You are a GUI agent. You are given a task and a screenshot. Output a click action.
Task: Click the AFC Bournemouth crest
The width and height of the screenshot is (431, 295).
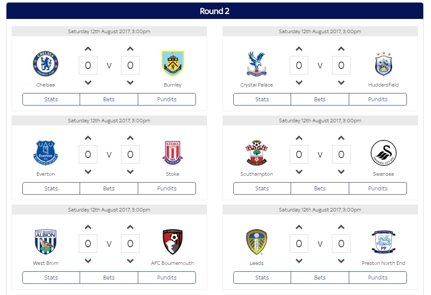(x=173, y=242)
